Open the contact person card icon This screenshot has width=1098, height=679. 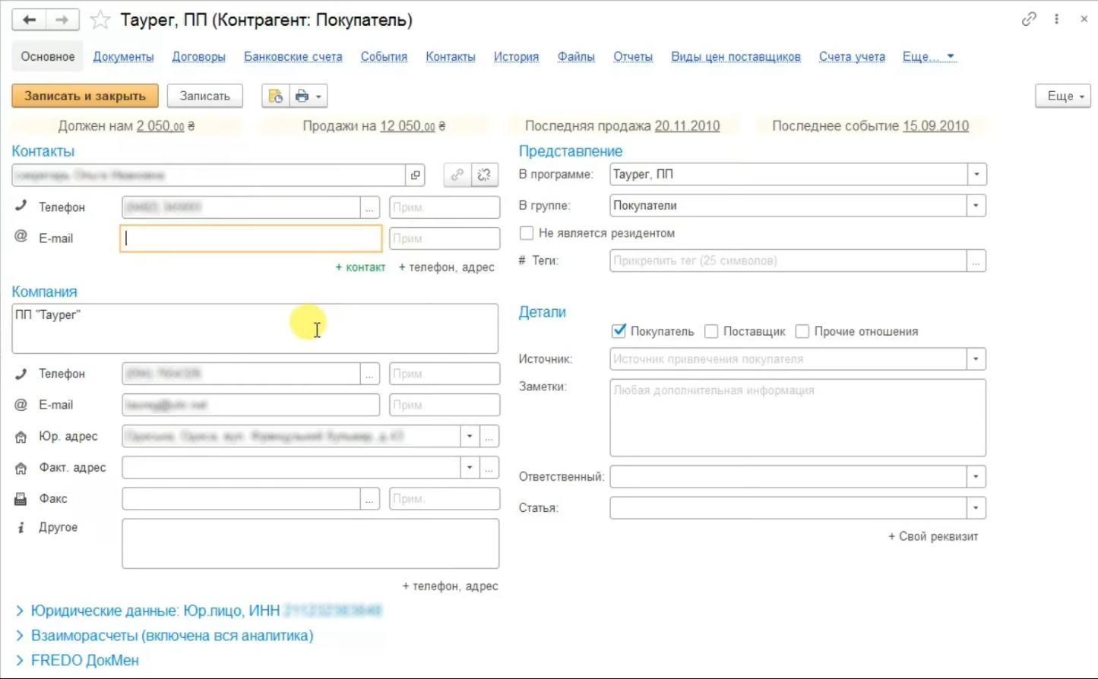tap(415, 175)
